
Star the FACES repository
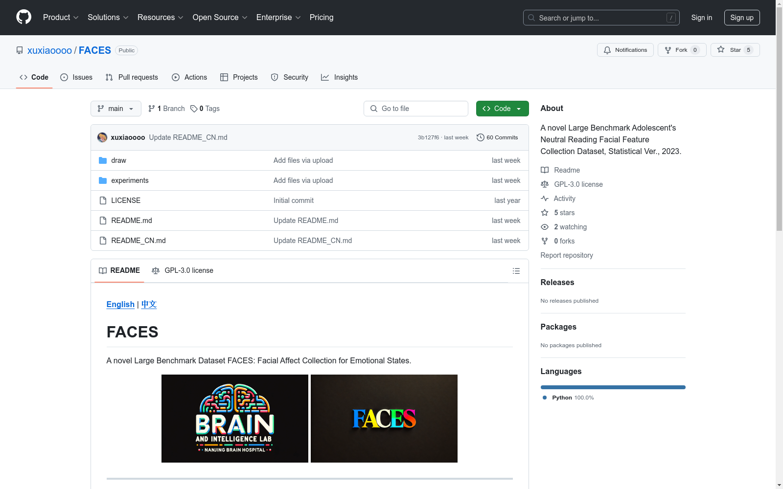735,50
